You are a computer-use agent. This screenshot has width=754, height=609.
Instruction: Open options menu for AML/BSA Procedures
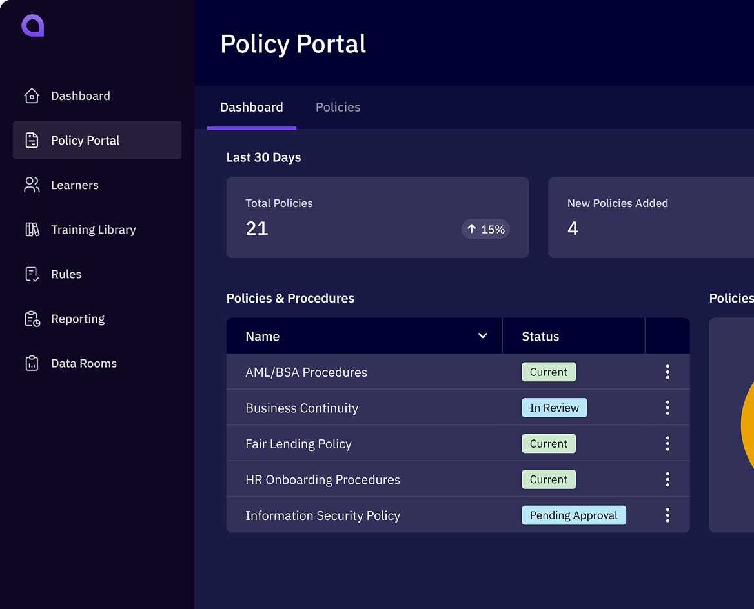click(x=667, y=372)
